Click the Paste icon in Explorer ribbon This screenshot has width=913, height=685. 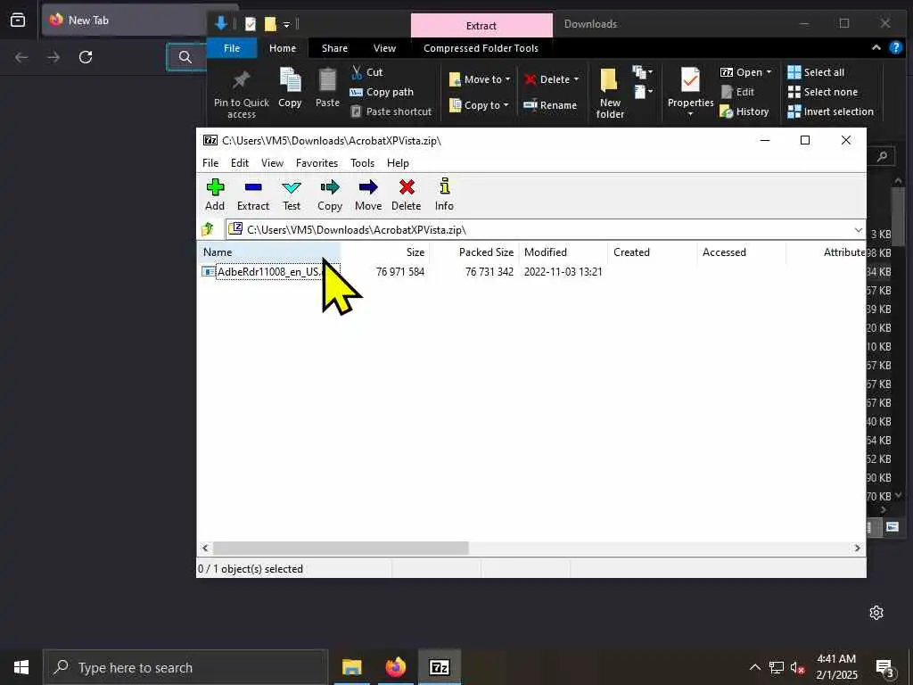(x=327, y=88)
